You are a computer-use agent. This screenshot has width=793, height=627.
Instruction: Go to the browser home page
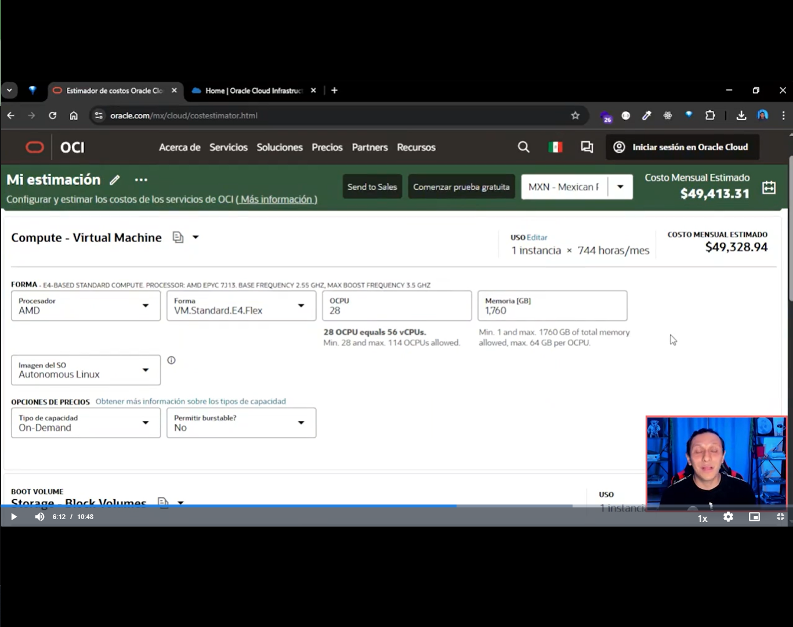pyautogui.click(x=74, y=116)
